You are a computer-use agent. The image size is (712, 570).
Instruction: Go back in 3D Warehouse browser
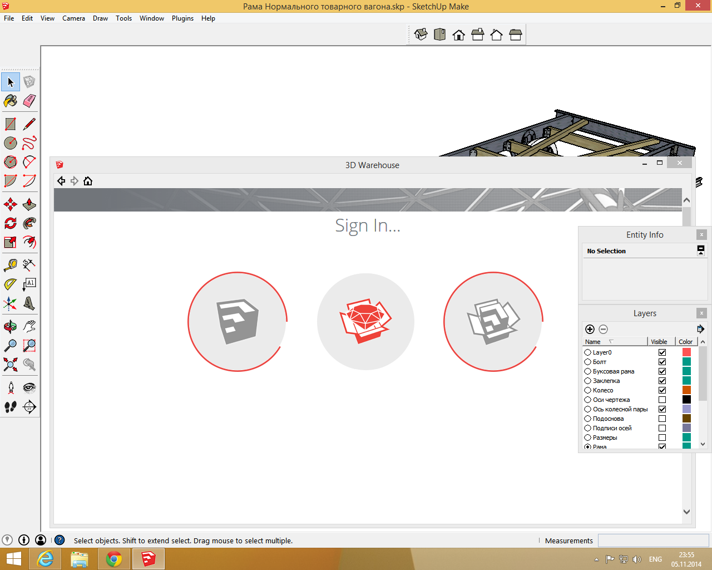(61, 181)
